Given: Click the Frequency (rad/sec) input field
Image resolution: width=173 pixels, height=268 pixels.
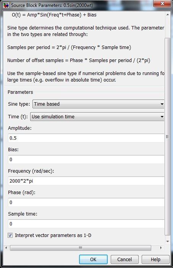Looking at the screenshot, I should click(x=86, y=181).
